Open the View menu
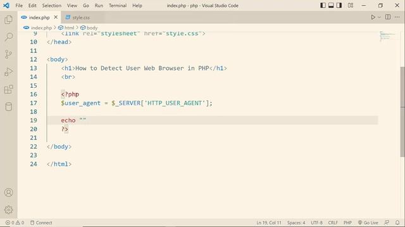The image size is (405, 227). pos(72,6)
